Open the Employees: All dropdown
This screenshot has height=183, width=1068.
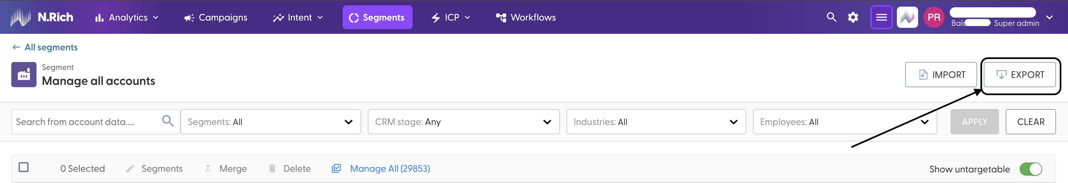pos(844,122)
